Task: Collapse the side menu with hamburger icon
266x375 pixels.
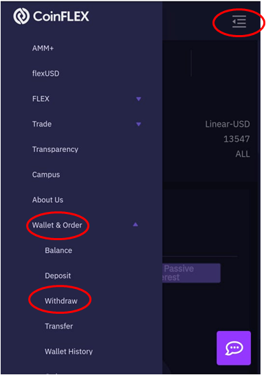Action: (x=239, y=22)
